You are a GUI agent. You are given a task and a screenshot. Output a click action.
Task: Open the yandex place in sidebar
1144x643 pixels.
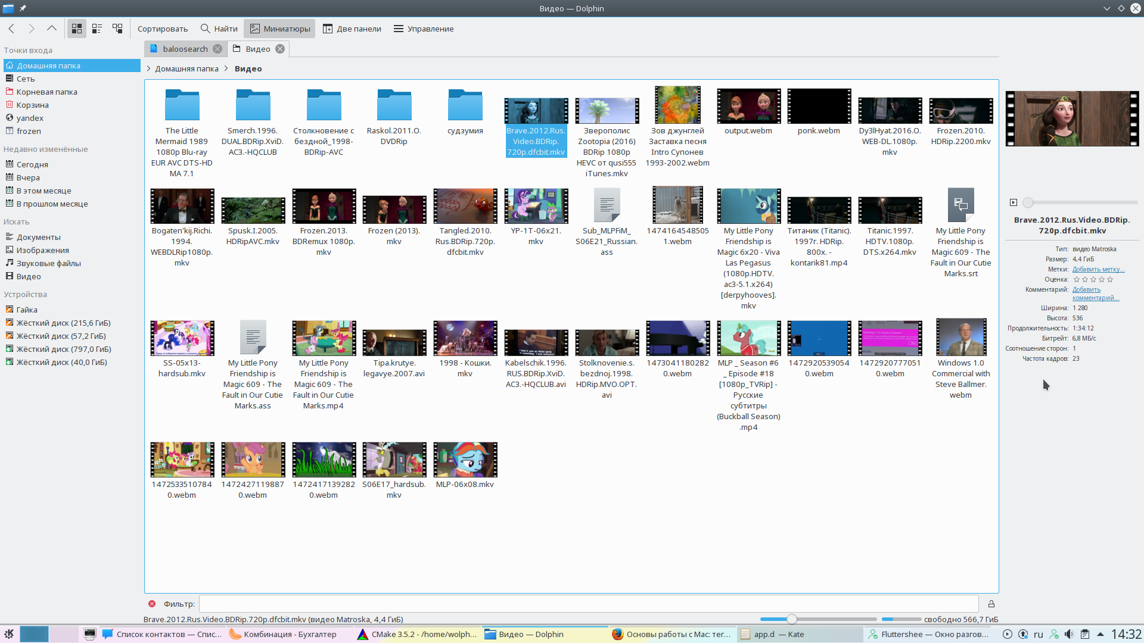pos(30,118)
